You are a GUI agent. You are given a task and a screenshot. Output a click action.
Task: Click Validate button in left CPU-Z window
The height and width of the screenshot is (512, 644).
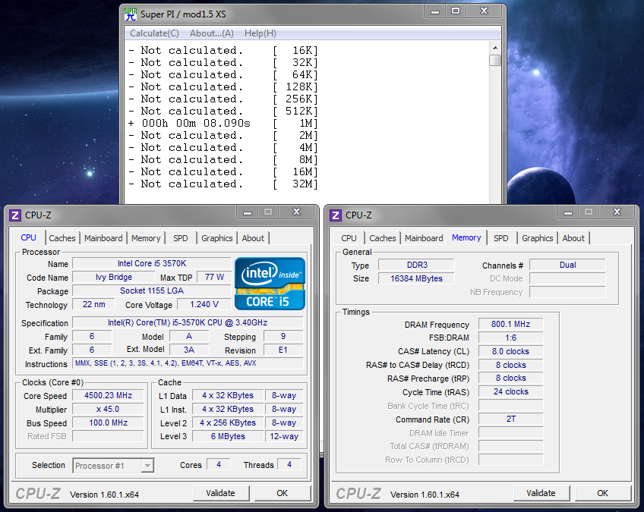pyautogui.click(x=220, y=493)
